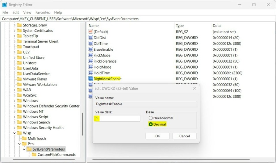
Task: Click the Value data input field
Action: point(118,118)
